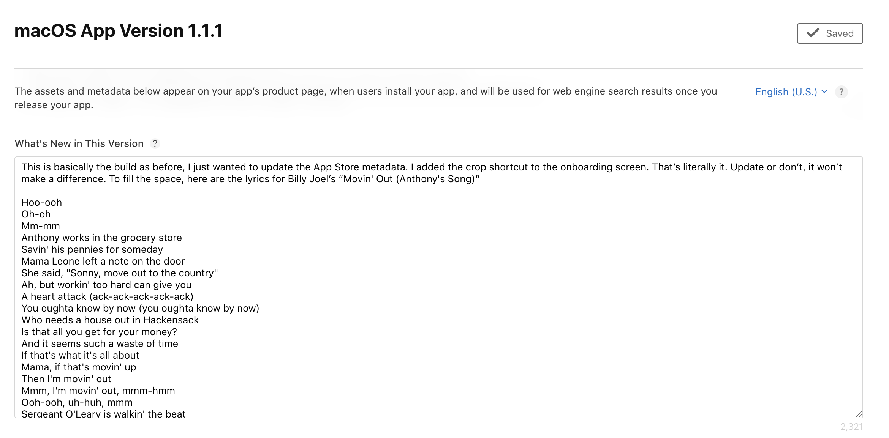889x438 pixels.
Task: Click the line "Anthony works in the grocery store"
Action: coord(101,238)
